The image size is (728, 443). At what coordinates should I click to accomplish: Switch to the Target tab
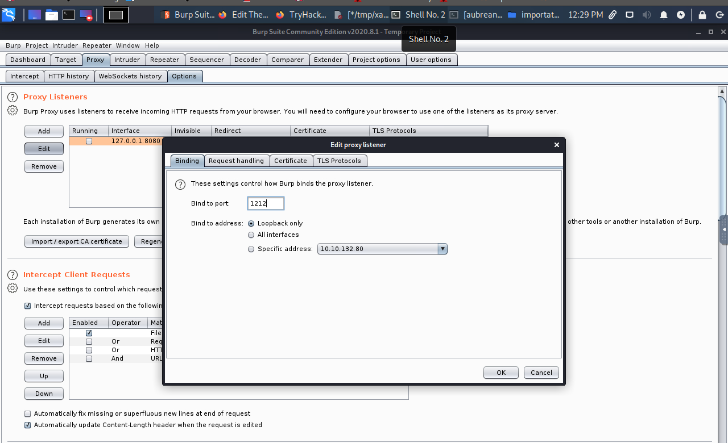[66, 60]
